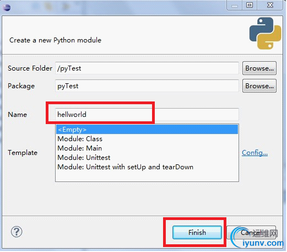Close the dialog with the X button

(x=270, y=5)
